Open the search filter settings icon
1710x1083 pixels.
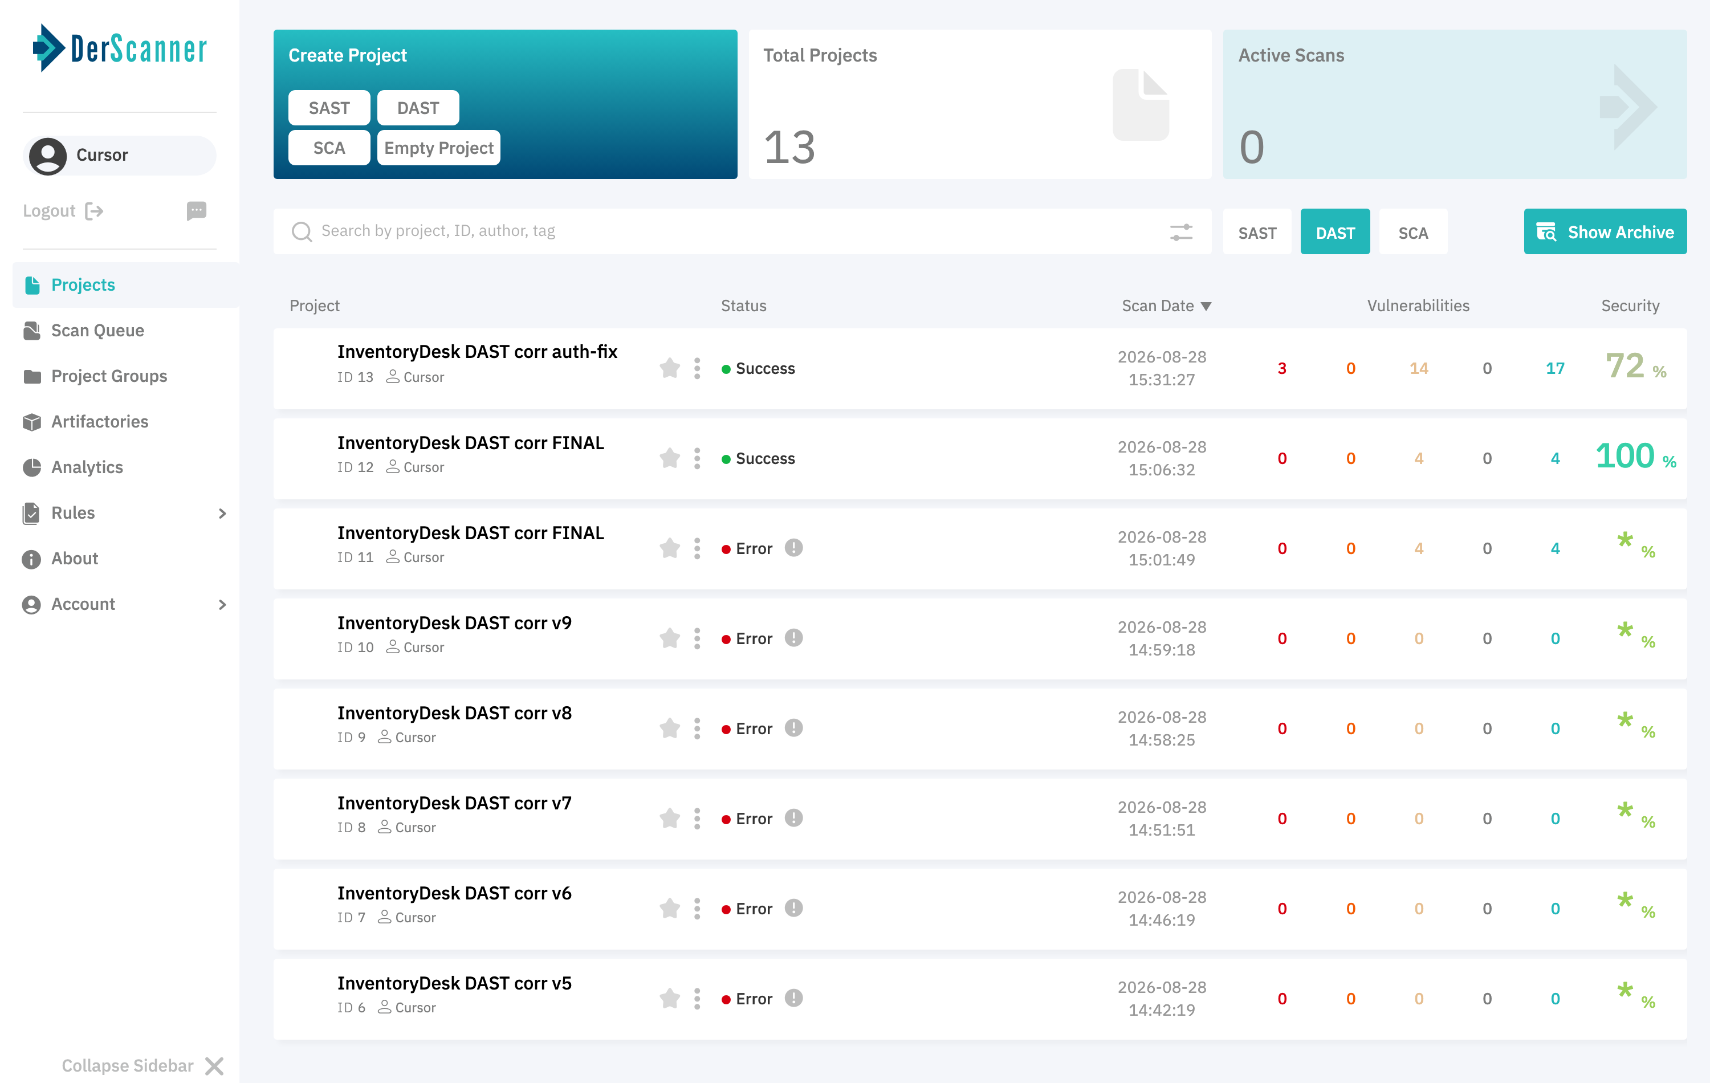click(x=1181, y=231)
